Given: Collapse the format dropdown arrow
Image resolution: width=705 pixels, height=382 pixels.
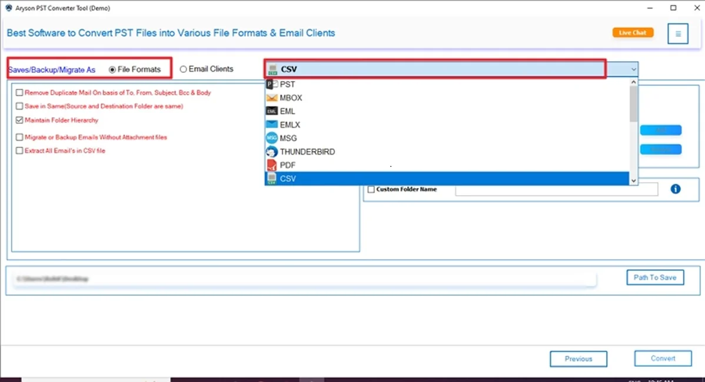Looking at the screenshot, I should click(633, 69).
